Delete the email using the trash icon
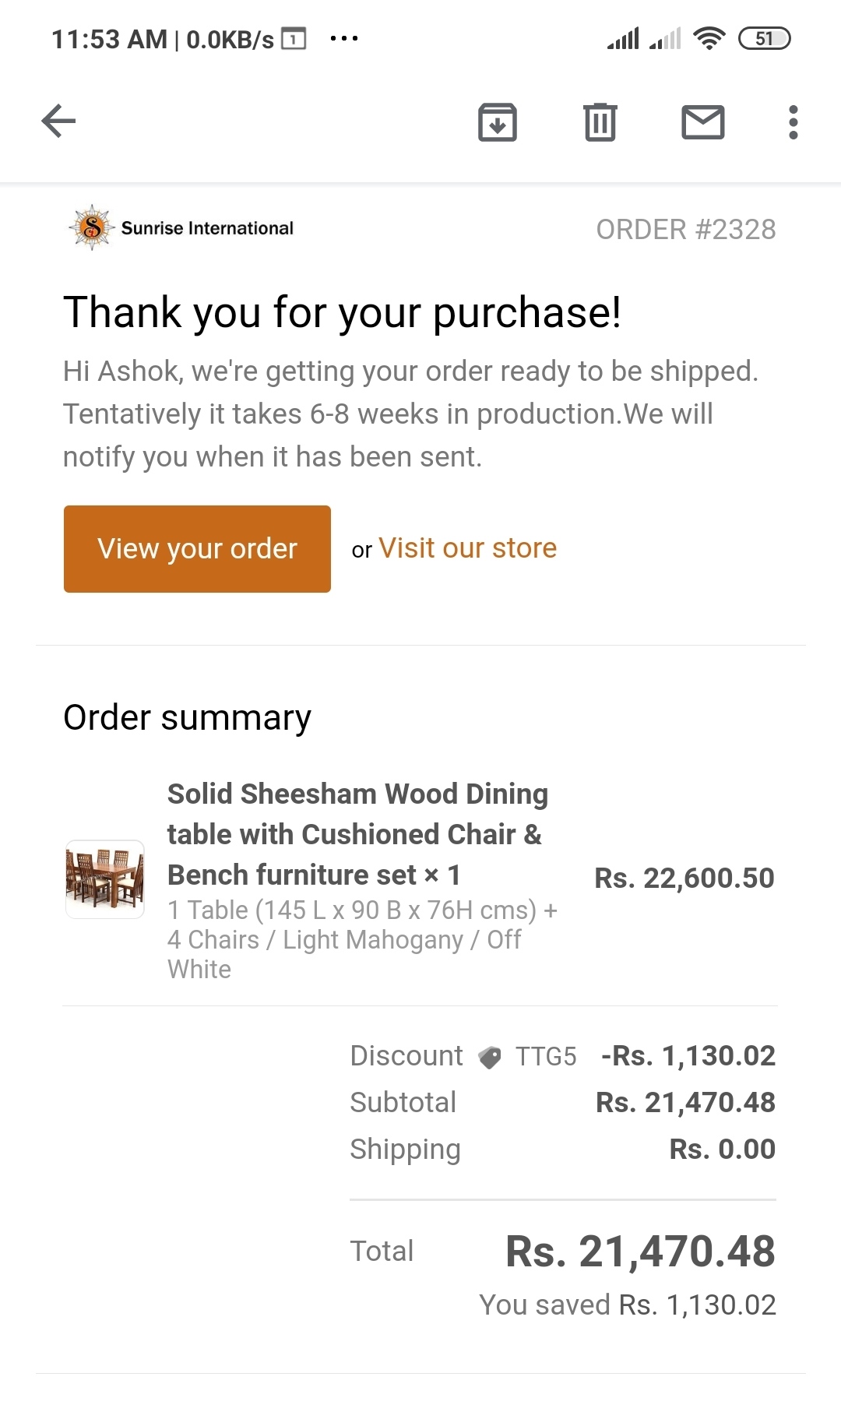The height and width of the screenshot is (1419, 841). click(600, 122)
